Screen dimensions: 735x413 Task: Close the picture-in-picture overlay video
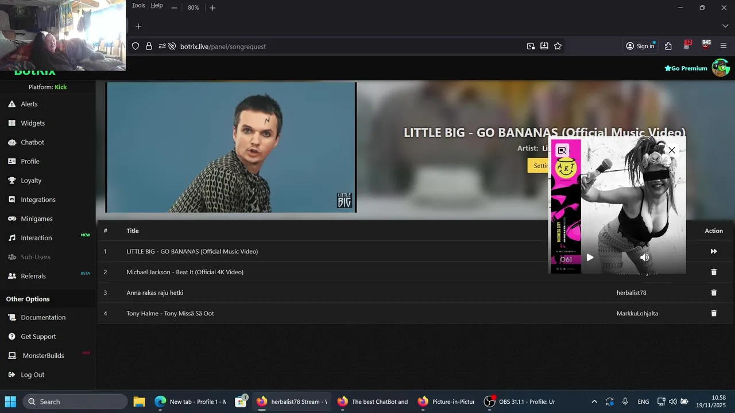[x=672, y=150]
